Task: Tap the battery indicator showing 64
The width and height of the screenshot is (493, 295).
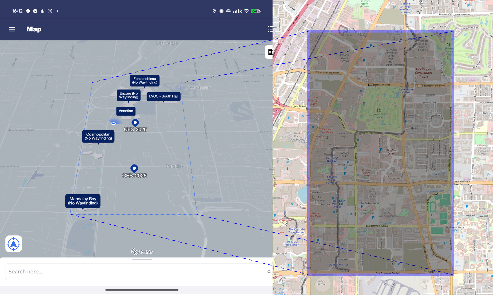Action: click(256, 11)
